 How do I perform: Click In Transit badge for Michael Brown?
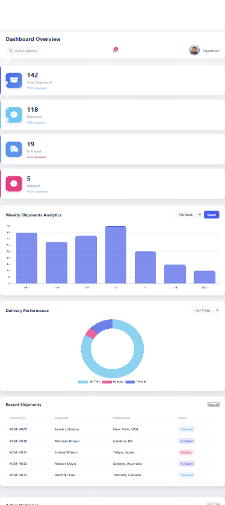(x=186, y=441)
